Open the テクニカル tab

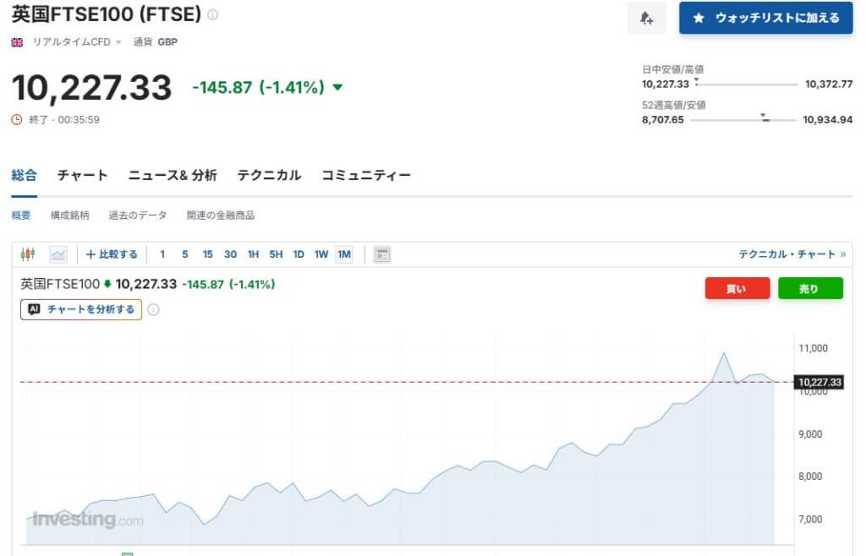click(x=269, y=176)
